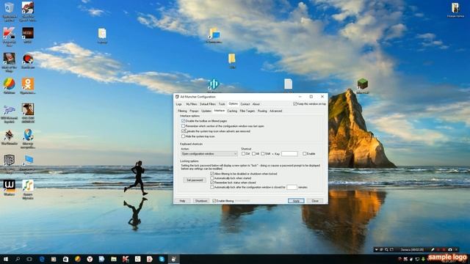This screenshot has width=470, height=264.
Task: Check Automatically lock after window closed
Action: [212, 188]
